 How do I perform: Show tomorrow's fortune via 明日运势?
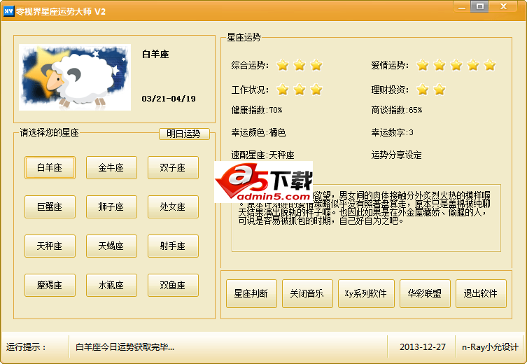click(184, 134)
